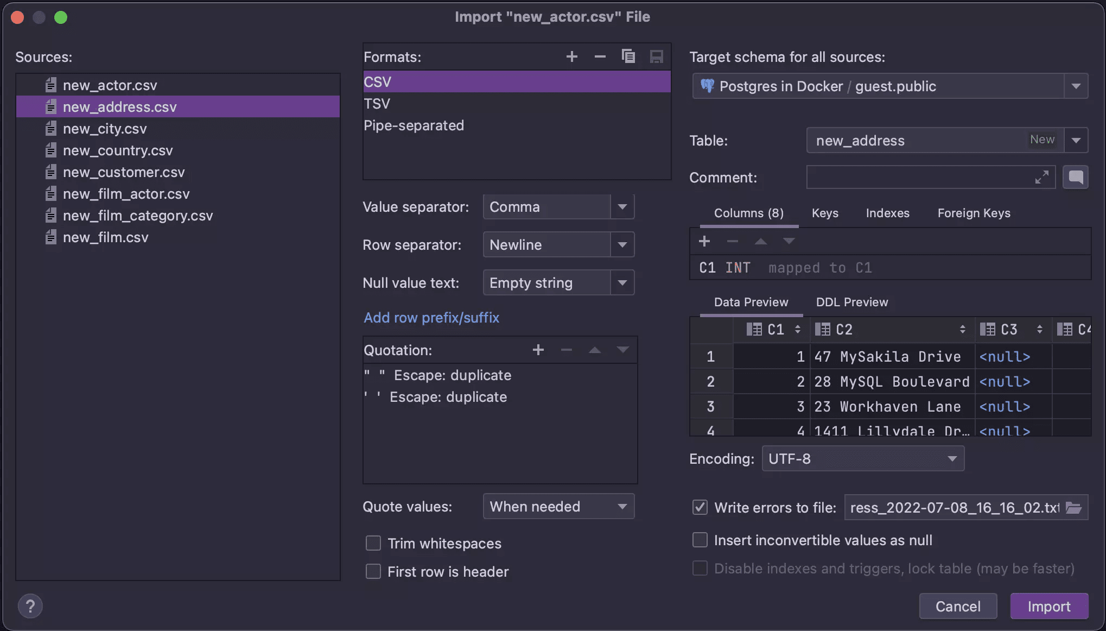
Task: Add a new column in Columns toolbar
Action: click(704, 241)
